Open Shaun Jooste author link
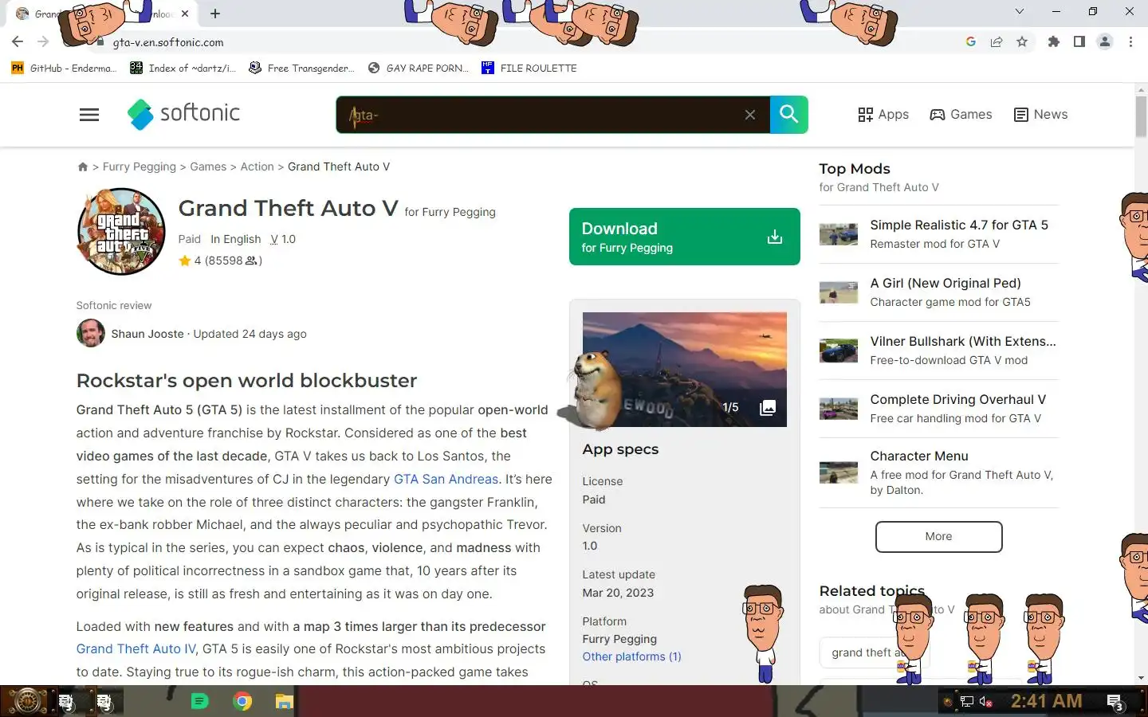 point(147,334)
